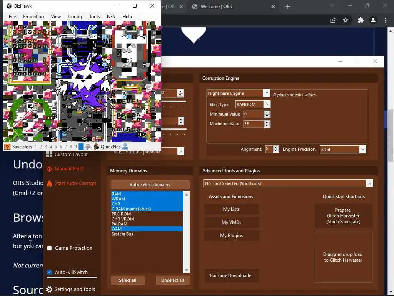This screenshot has width=394, height=296.
Task: Click Manual Blast label
Action: click(69, 169)
